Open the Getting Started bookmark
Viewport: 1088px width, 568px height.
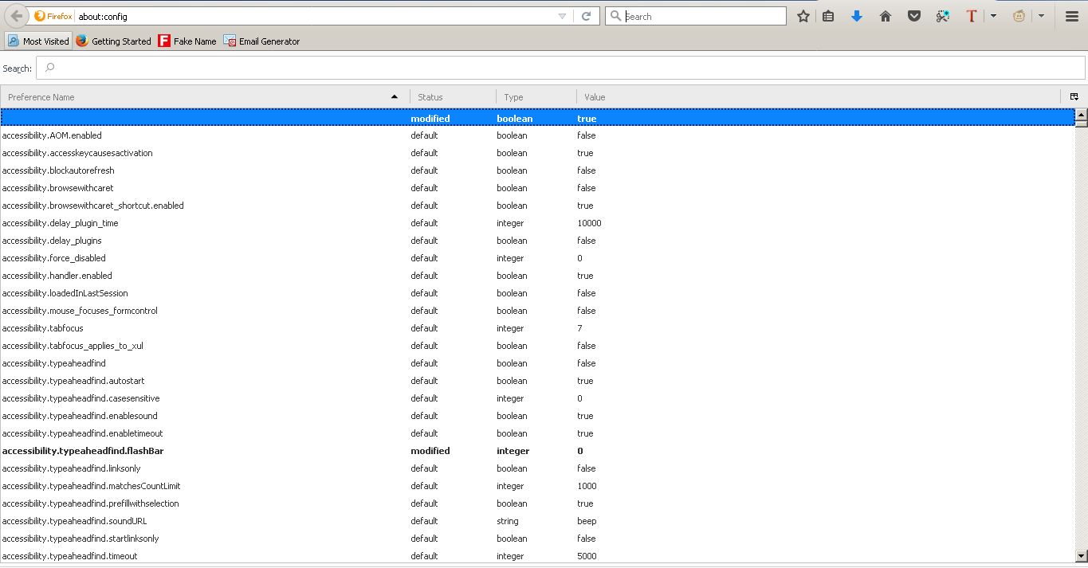tap(113, 41)
